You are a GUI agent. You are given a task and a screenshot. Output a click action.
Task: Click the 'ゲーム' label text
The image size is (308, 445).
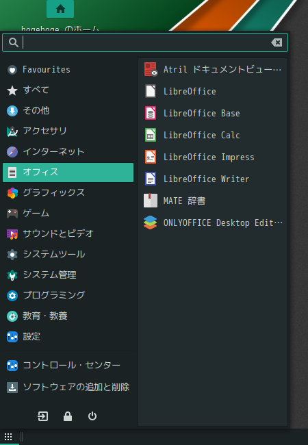point(36,213)
